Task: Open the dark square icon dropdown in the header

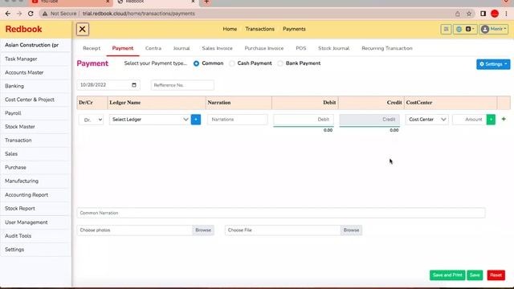Action: point(470,29)
